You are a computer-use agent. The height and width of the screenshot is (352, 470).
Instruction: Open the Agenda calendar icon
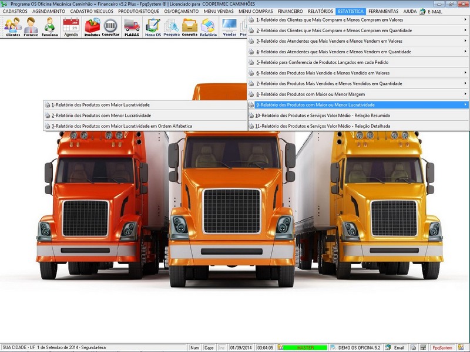click(x=70, y=26)
